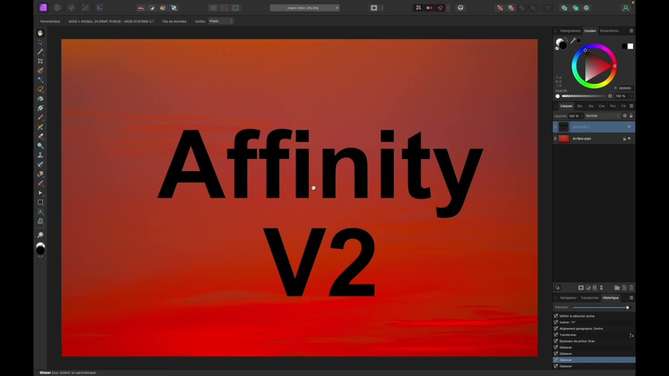
Task: Switch to the Échantillons tab
Action: (609, 31)
